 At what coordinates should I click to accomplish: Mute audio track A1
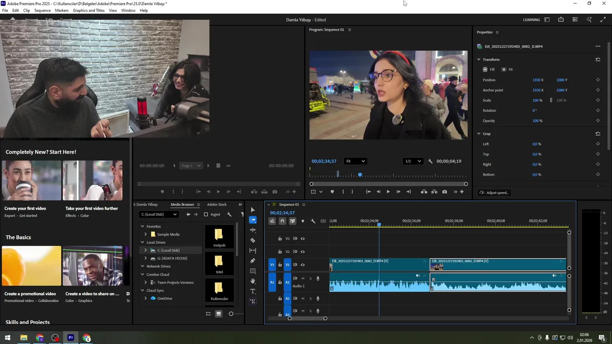tap(303, 278)
